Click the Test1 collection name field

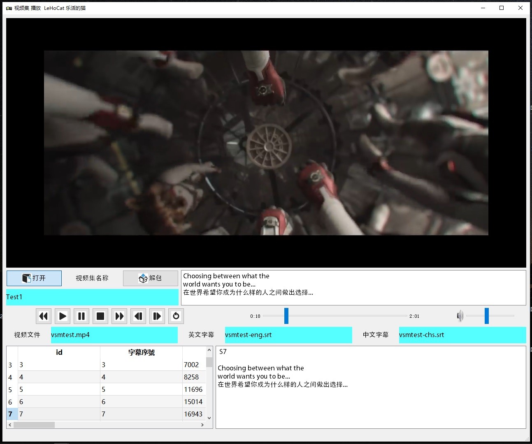point(92,297)
